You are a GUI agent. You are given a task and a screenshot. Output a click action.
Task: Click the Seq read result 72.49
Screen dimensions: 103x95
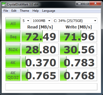pyautogui.click(x=40, y=36)
